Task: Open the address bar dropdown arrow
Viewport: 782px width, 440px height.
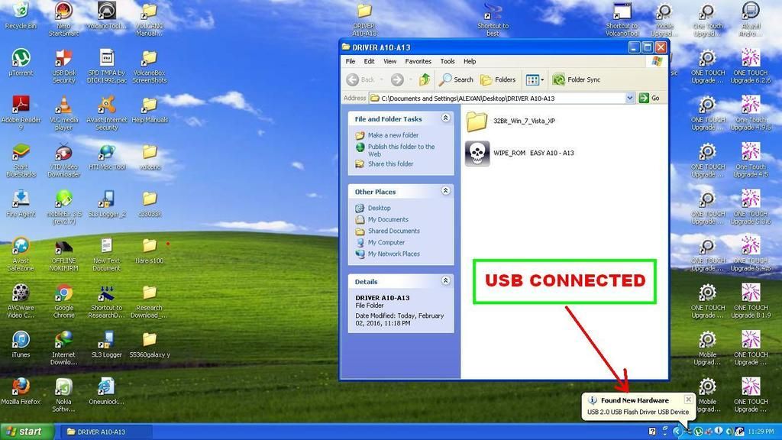Action: 630,98
